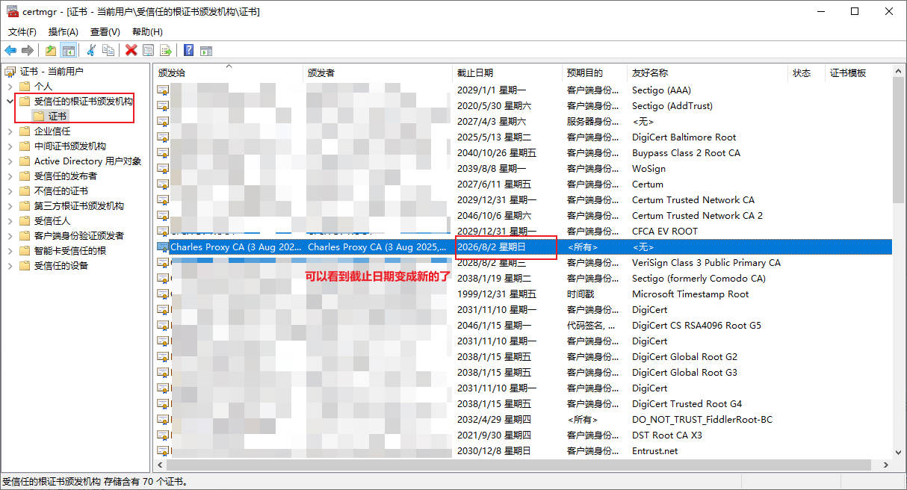Click the expiry date 2020/5/30 星期六
This screenshot has width=907, height=490.
pyautogui.click(x=495, y=106)
